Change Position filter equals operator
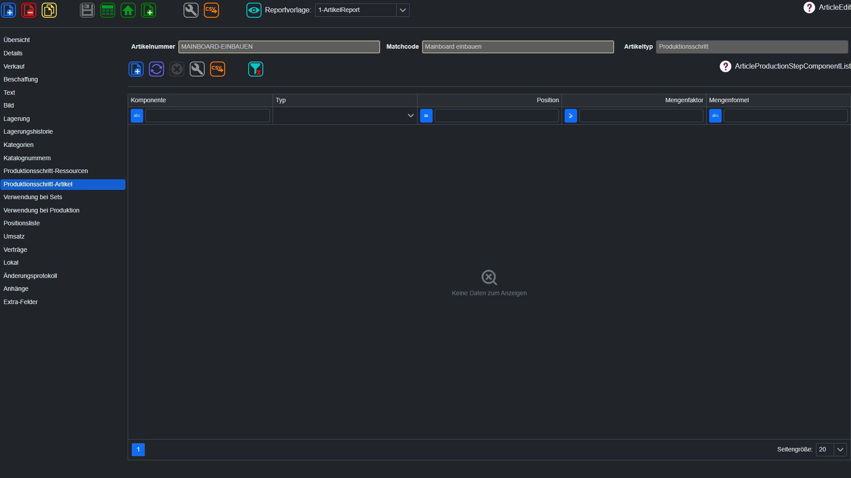851x478 pixels. 426,116
